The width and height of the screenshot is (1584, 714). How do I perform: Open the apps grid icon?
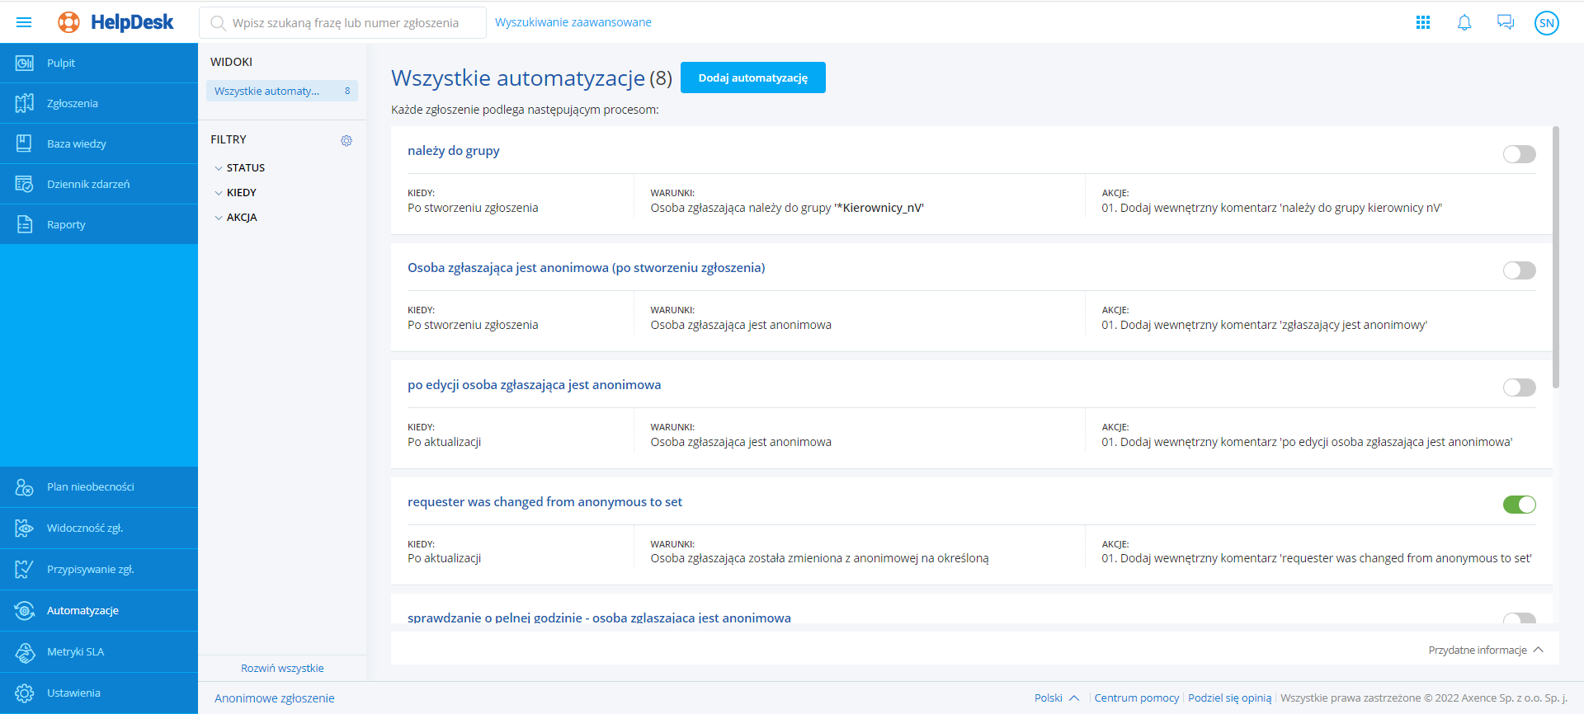1423,22
